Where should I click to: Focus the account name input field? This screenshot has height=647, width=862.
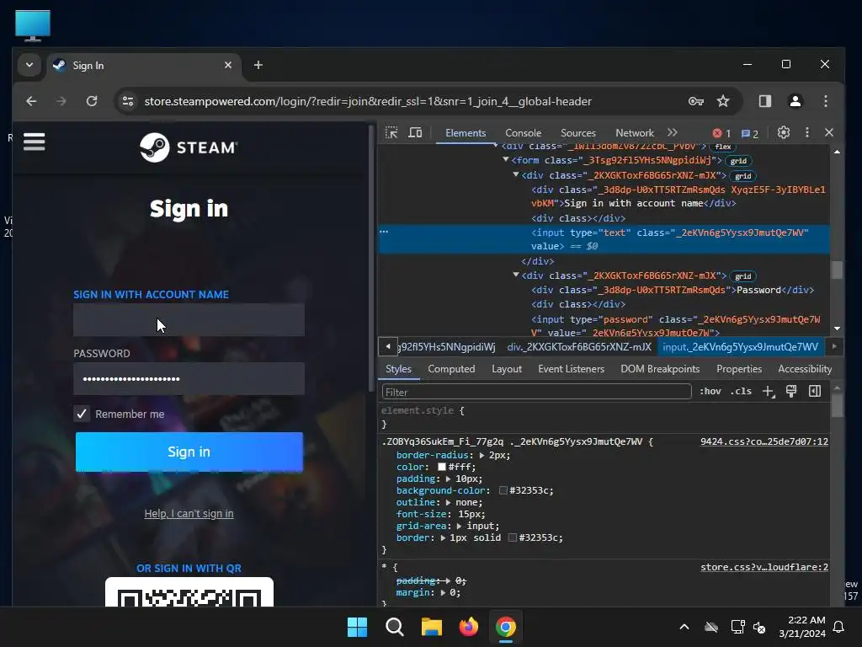point(189,319)
